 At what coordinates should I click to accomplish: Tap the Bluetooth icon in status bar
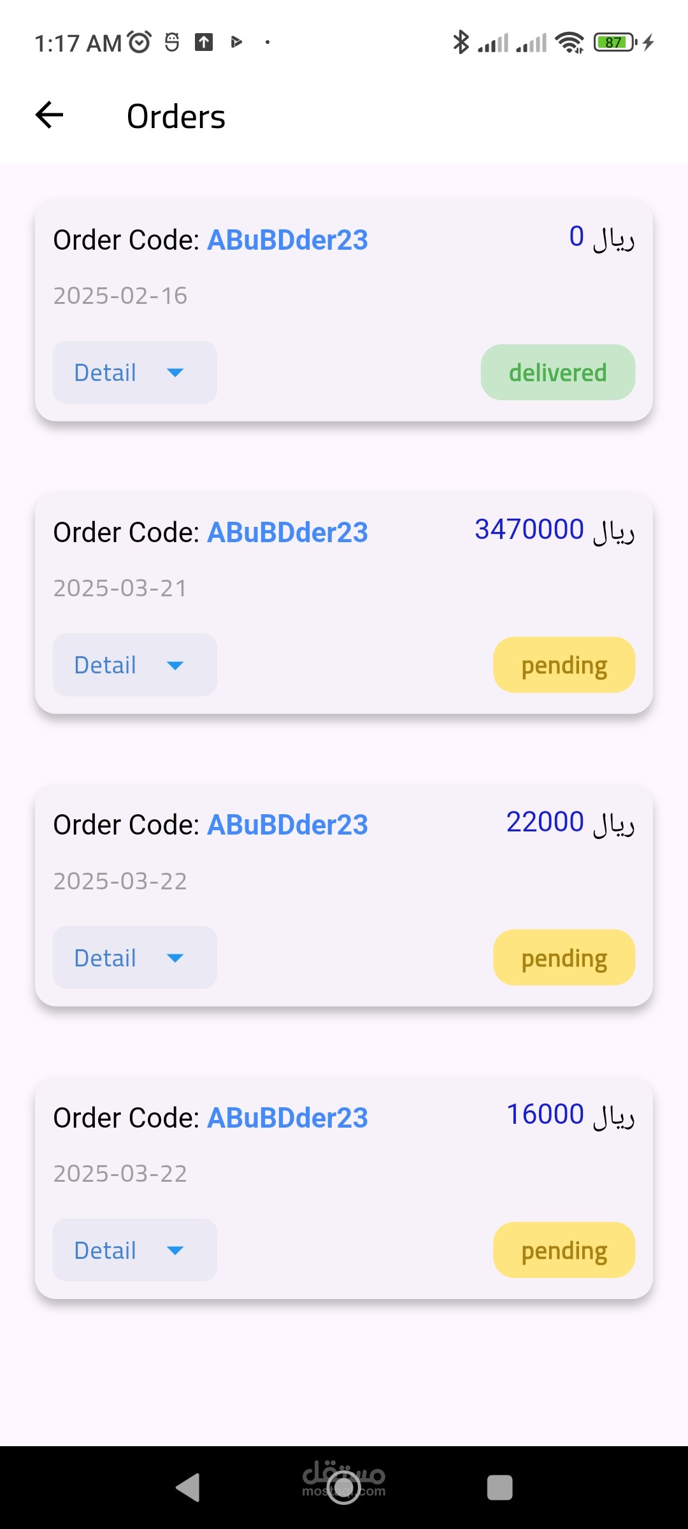(461, 43)
